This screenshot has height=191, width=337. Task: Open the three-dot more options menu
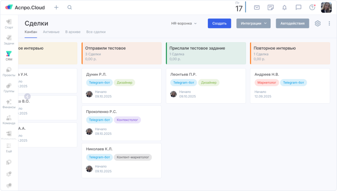tap(329, 23)
